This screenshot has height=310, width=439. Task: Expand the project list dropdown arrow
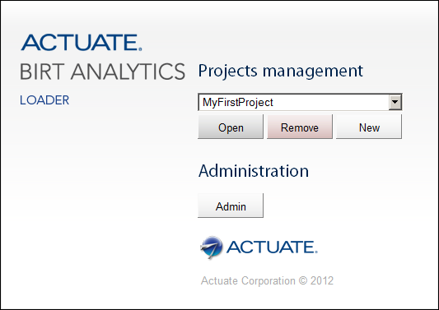coord(395,102)
